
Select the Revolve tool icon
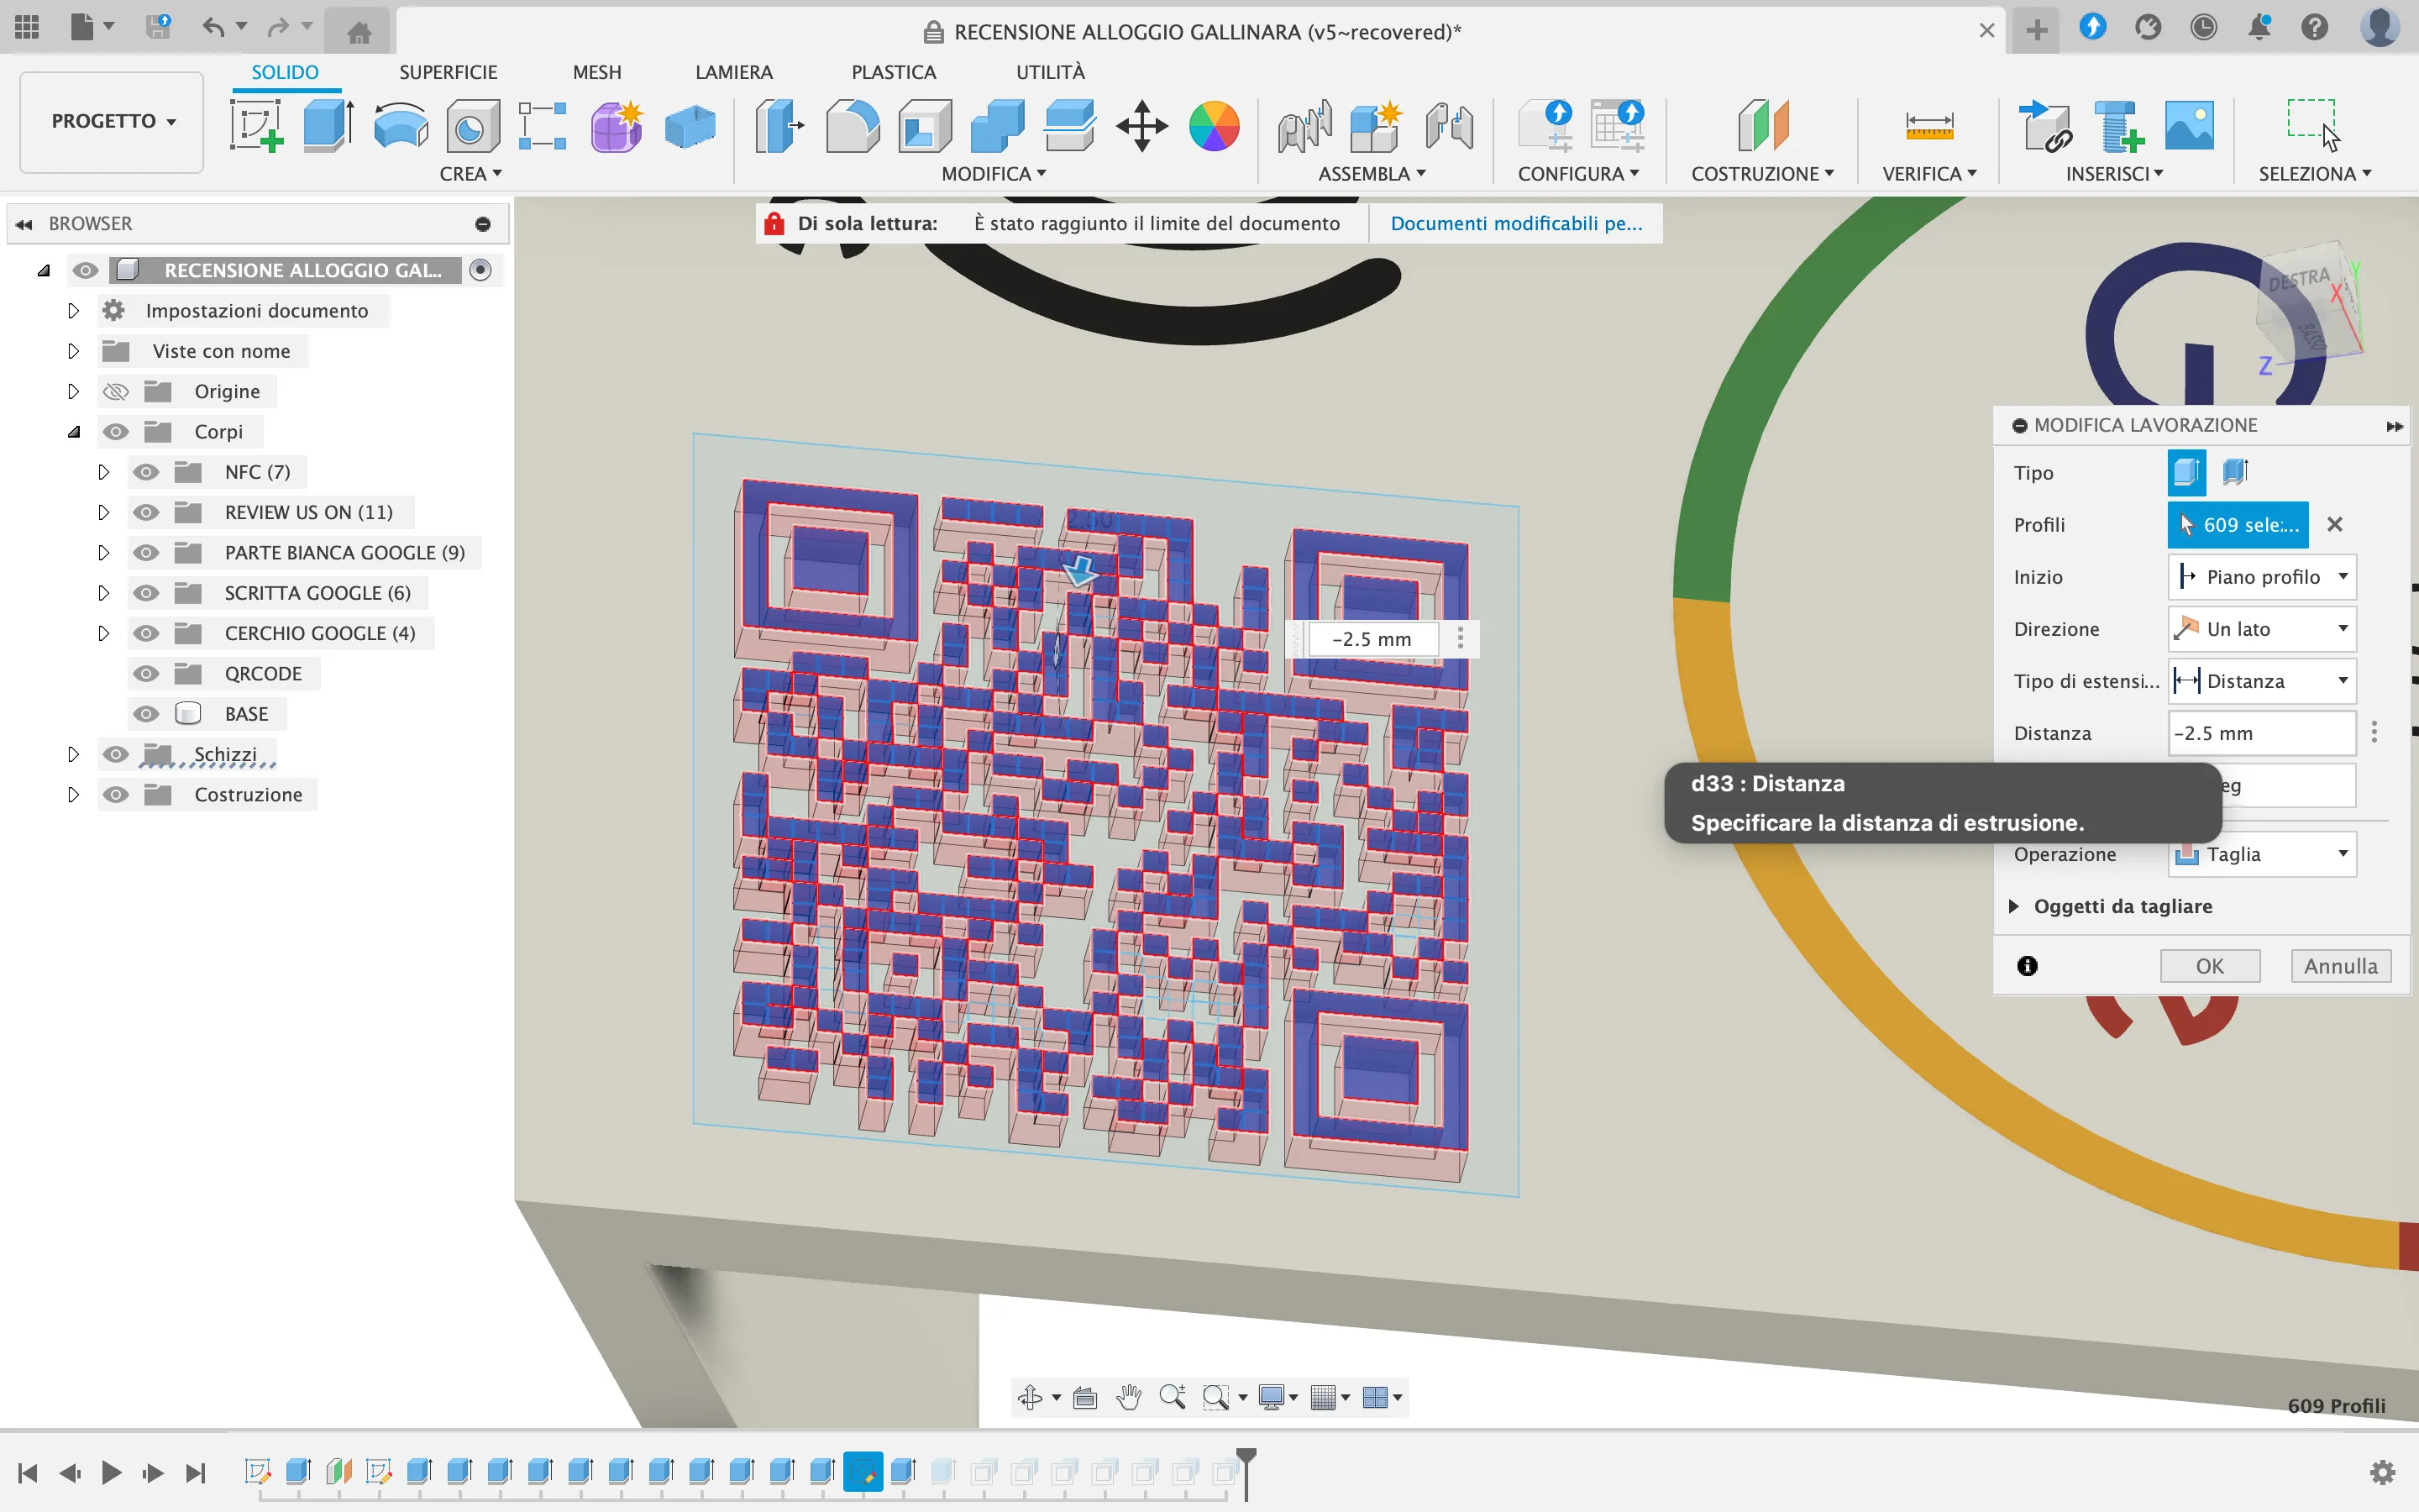coord(401,126)
